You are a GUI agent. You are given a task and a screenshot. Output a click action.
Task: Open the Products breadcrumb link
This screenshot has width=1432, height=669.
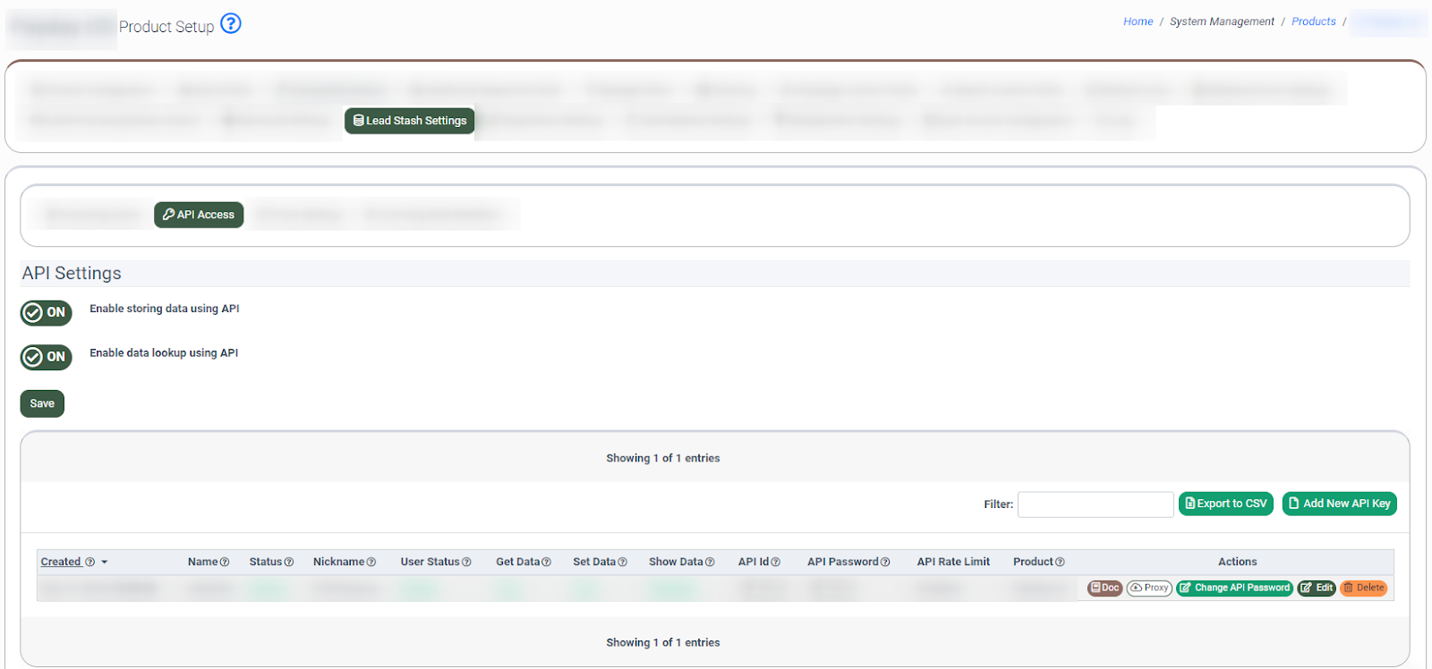click(1313, 21)
